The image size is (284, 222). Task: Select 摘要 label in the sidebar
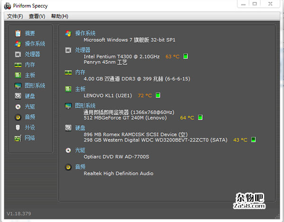tap(30, 33)
